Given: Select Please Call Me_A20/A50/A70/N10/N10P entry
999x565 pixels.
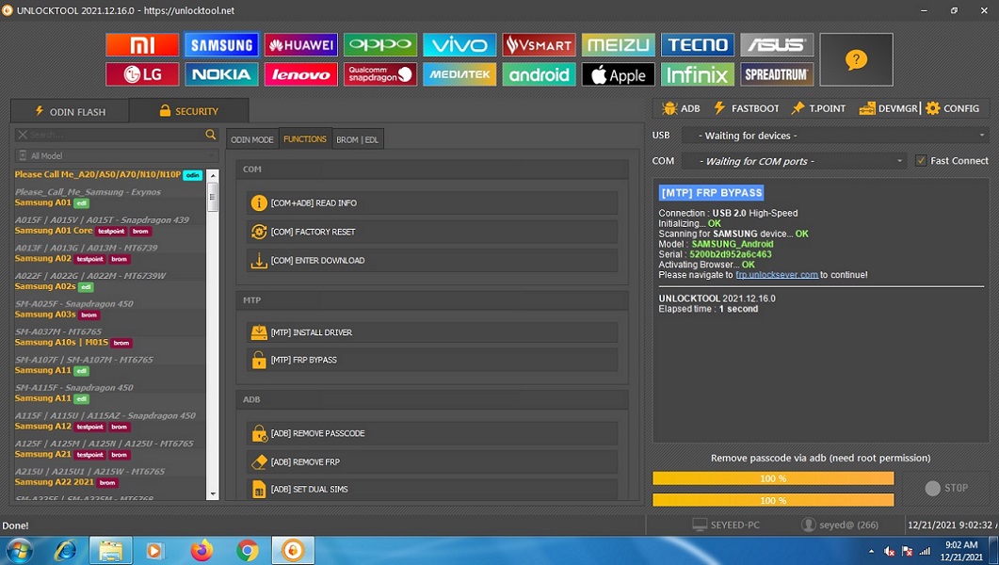Looking at the screenshot, I should [98, 174].
